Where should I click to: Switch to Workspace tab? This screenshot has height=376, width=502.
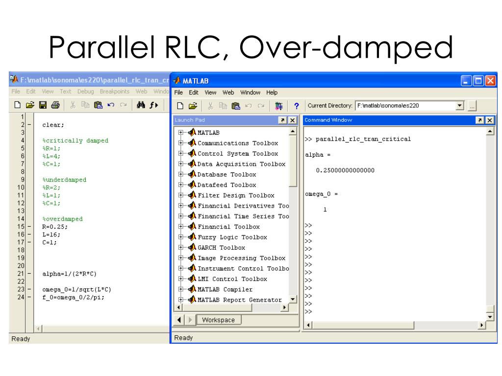218,320
